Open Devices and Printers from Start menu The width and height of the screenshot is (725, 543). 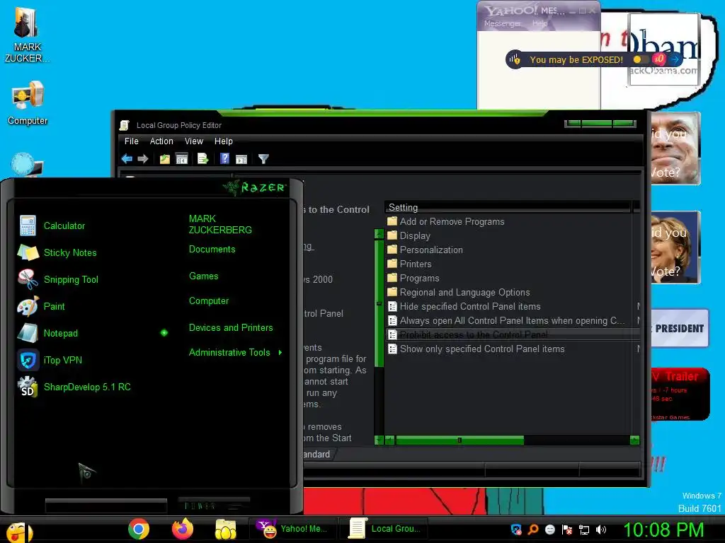[231, 328]
